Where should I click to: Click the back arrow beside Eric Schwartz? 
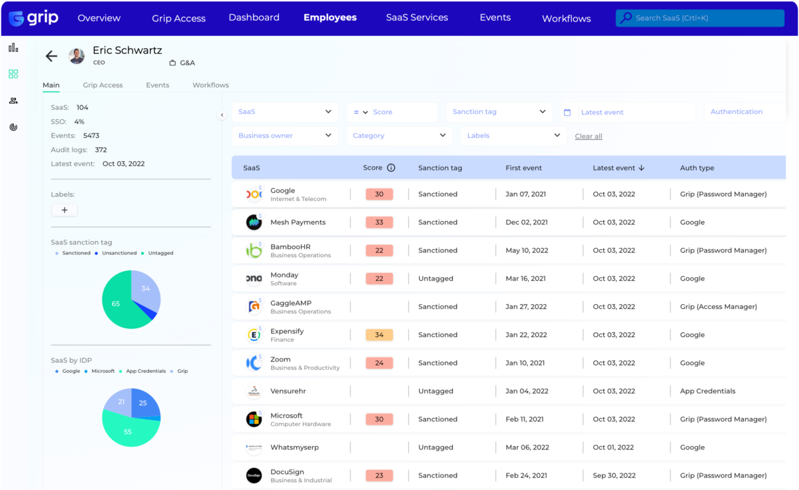[x=51, y=56]
